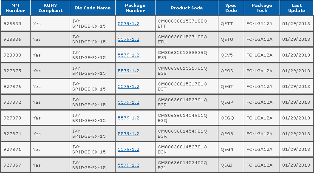Follow the package link in row 927875
Screen dimensions: 314x173
pyautogui.click(x=128, y=71)
